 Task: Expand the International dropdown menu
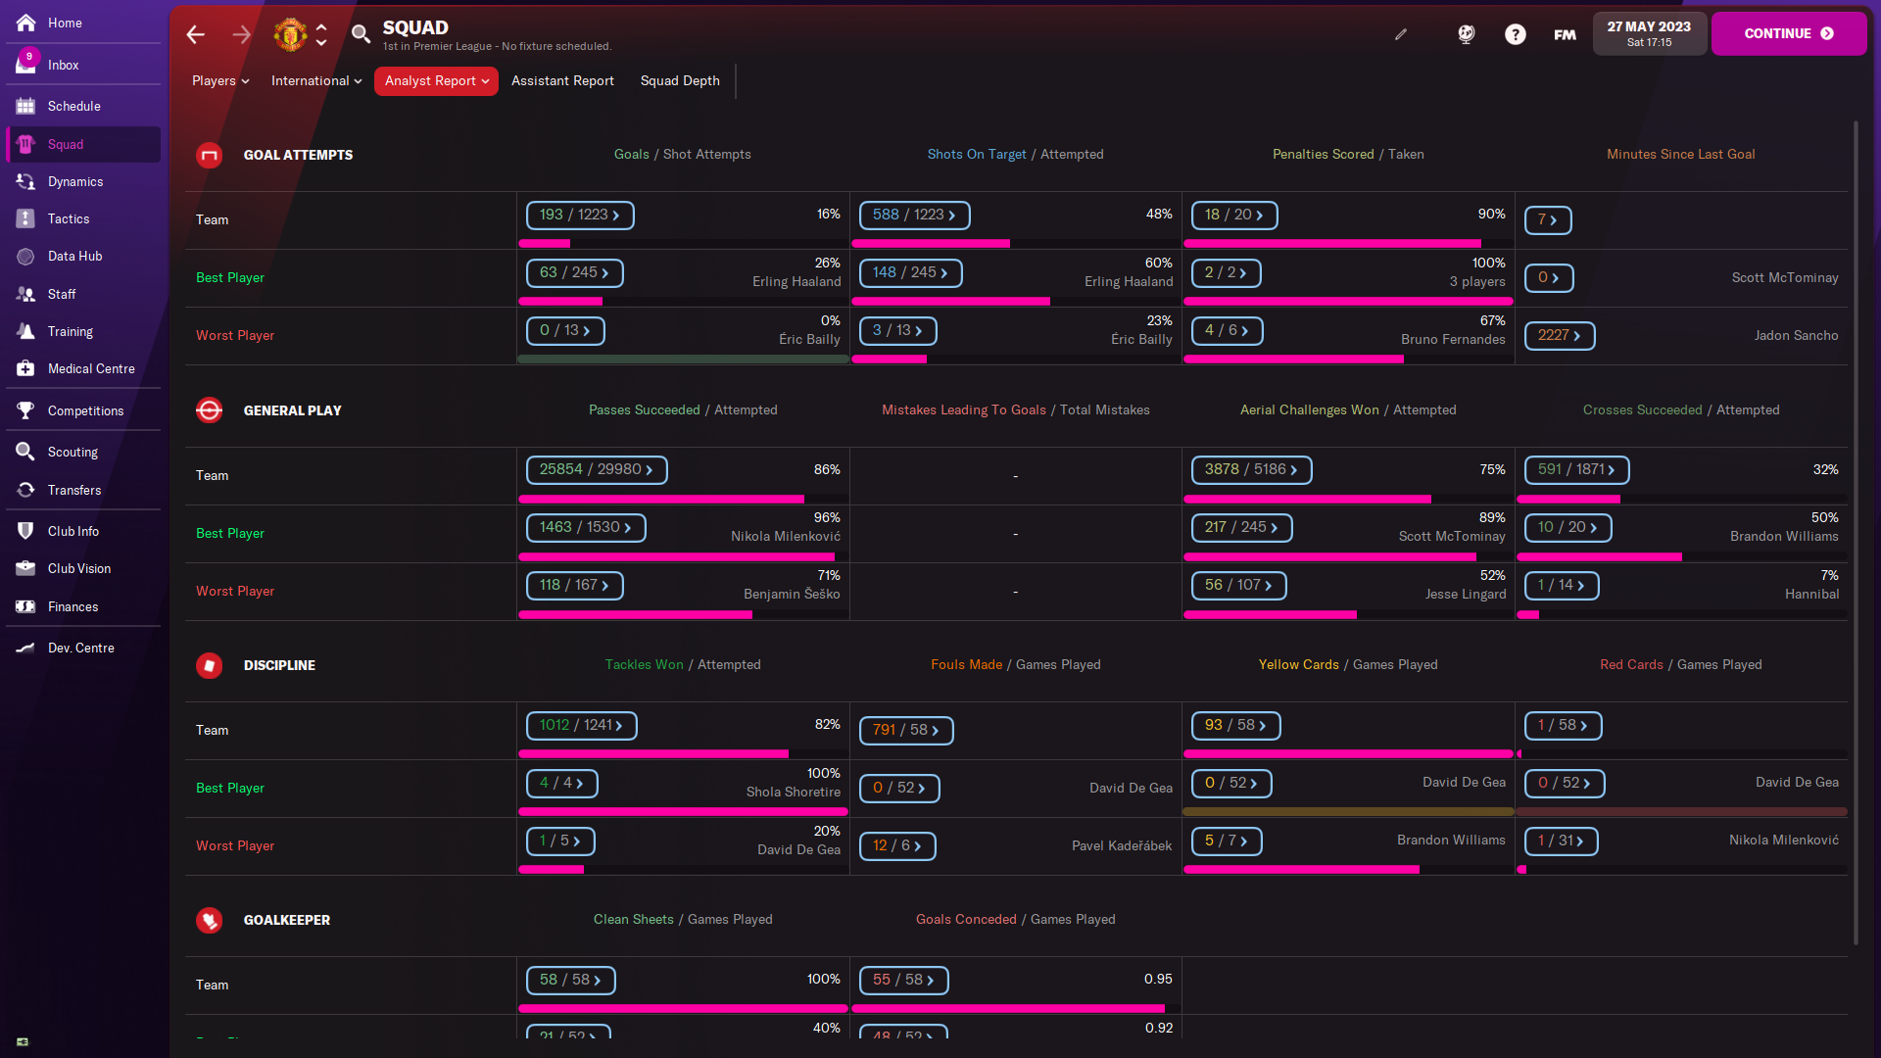pyautogui.click(x=316, y=80)
